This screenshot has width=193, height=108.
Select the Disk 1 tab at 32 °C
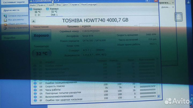pos(54,12)
